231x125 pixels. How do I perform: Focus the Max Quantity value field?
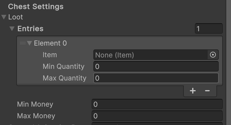pos(156,78)
